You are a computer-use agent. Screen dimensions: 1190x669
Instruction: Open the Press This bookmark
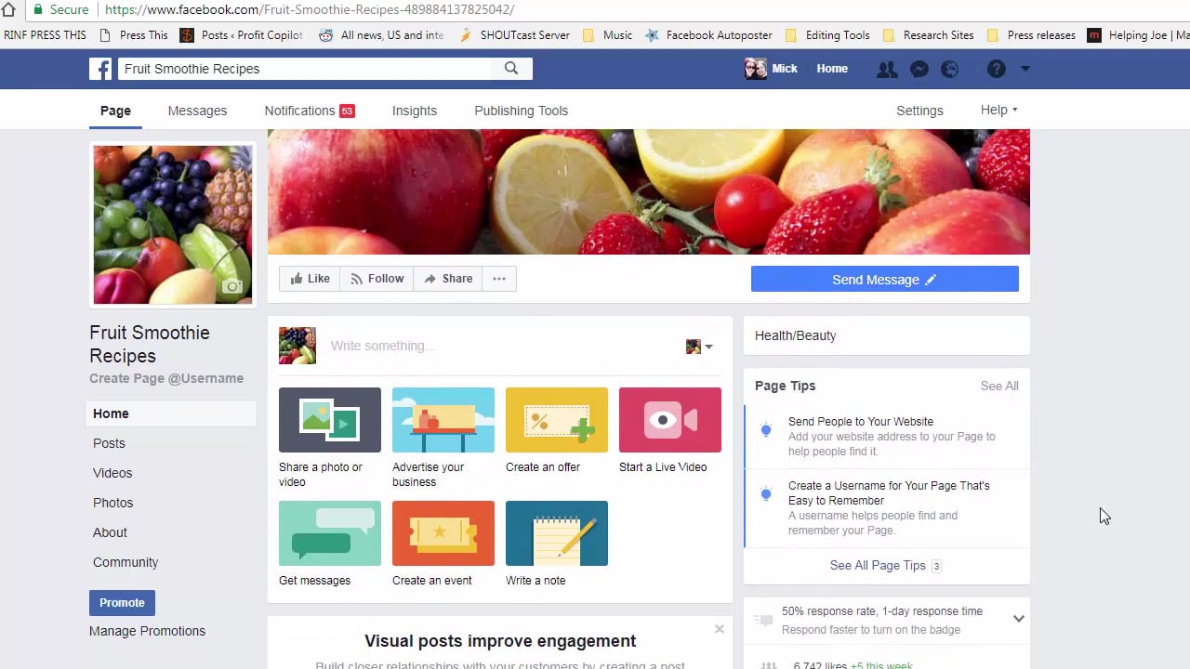pyautogui.click(x=134, y=35)
